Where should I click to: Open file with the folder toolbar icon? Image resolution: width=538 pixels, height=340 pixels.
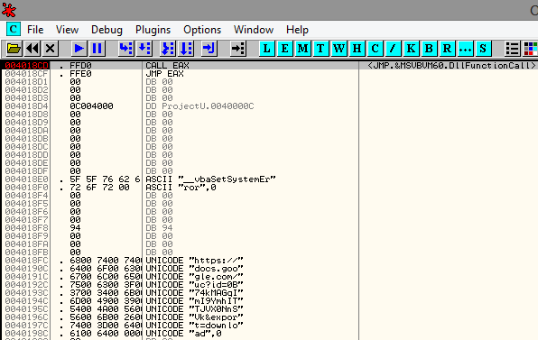(14, 49)
